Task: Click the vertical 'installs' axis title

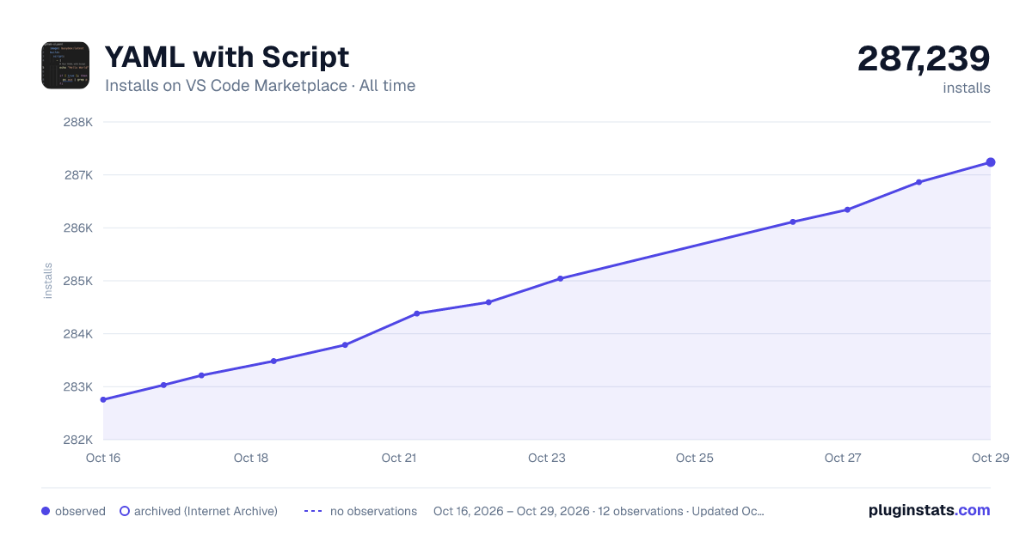Action: pos(48,281)
